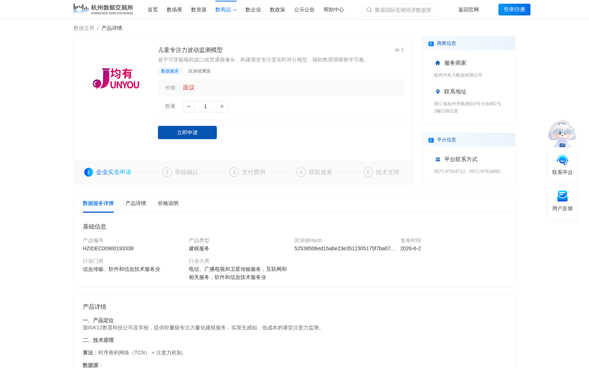This screenshot has width=589, height=368.
Task: Open 首页 in top navigation
Action: coord(153,10)
